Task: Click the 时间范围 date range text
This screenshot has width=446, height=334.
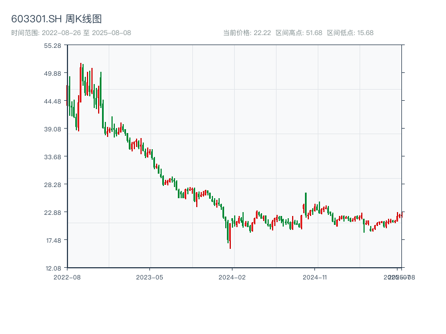Action: pos(71,33)
